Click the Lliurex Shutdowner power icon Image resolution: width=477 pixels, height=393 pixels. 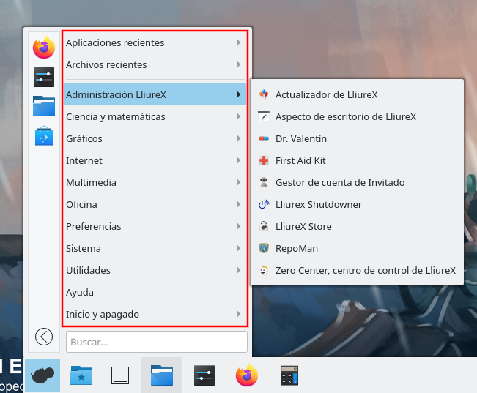click(264, 204)
